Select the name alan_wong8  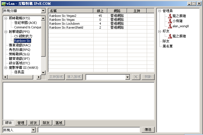click(x=181, y=26)
